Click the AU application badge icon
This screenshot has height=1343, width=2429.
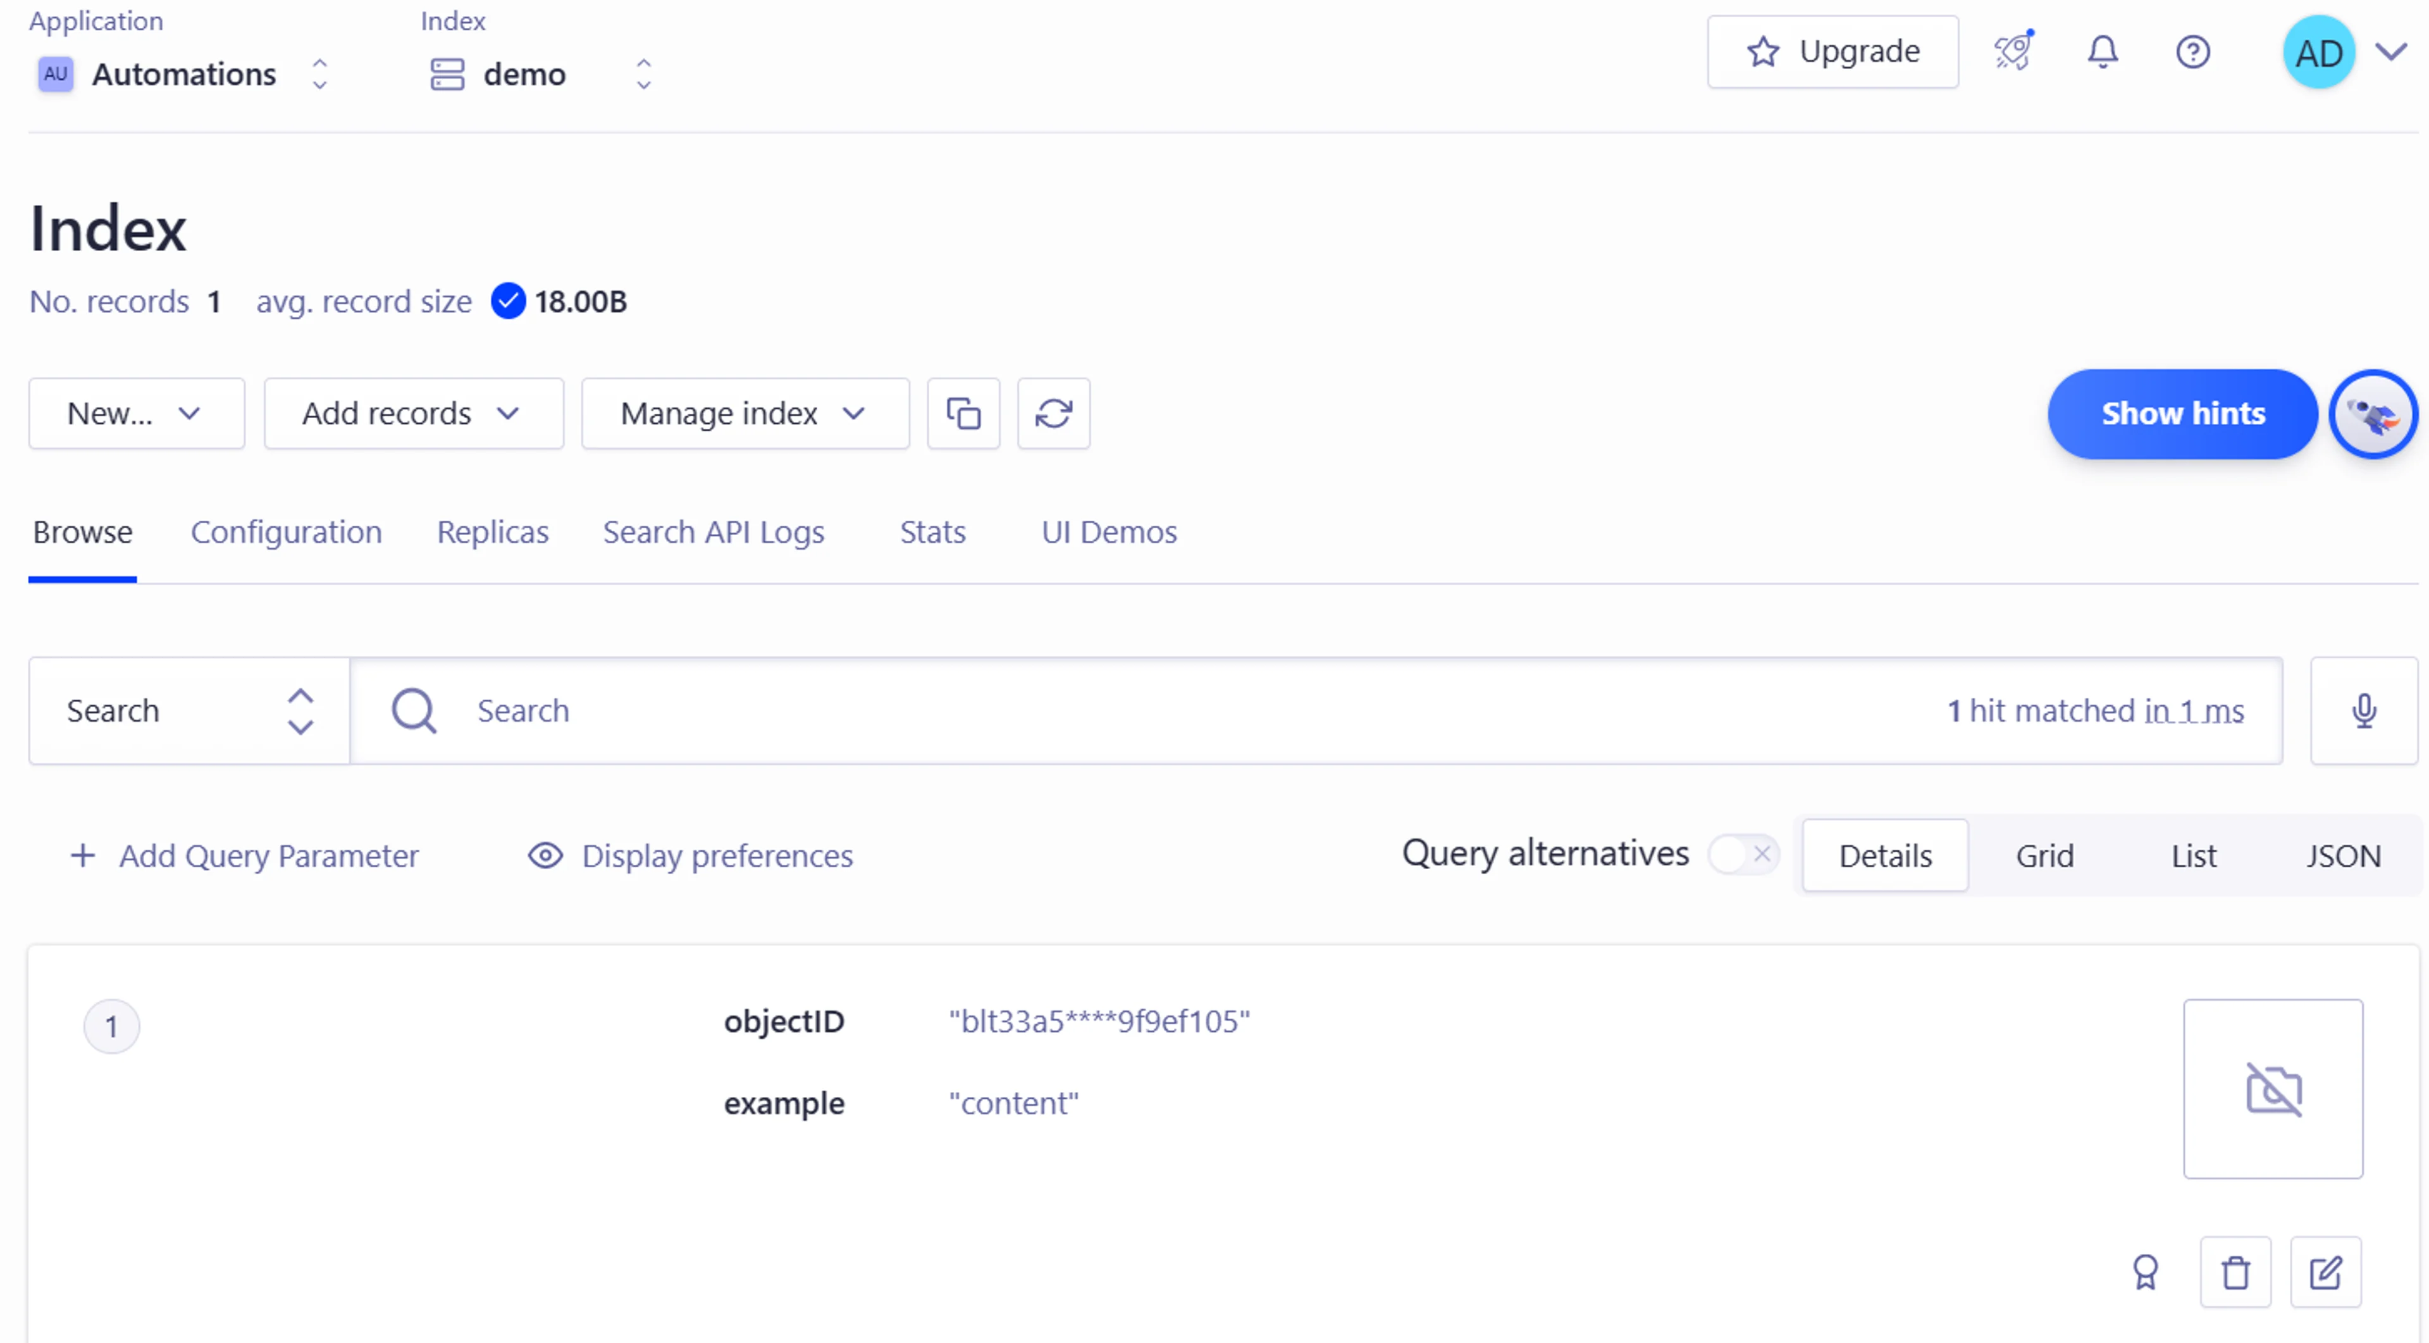56,73
